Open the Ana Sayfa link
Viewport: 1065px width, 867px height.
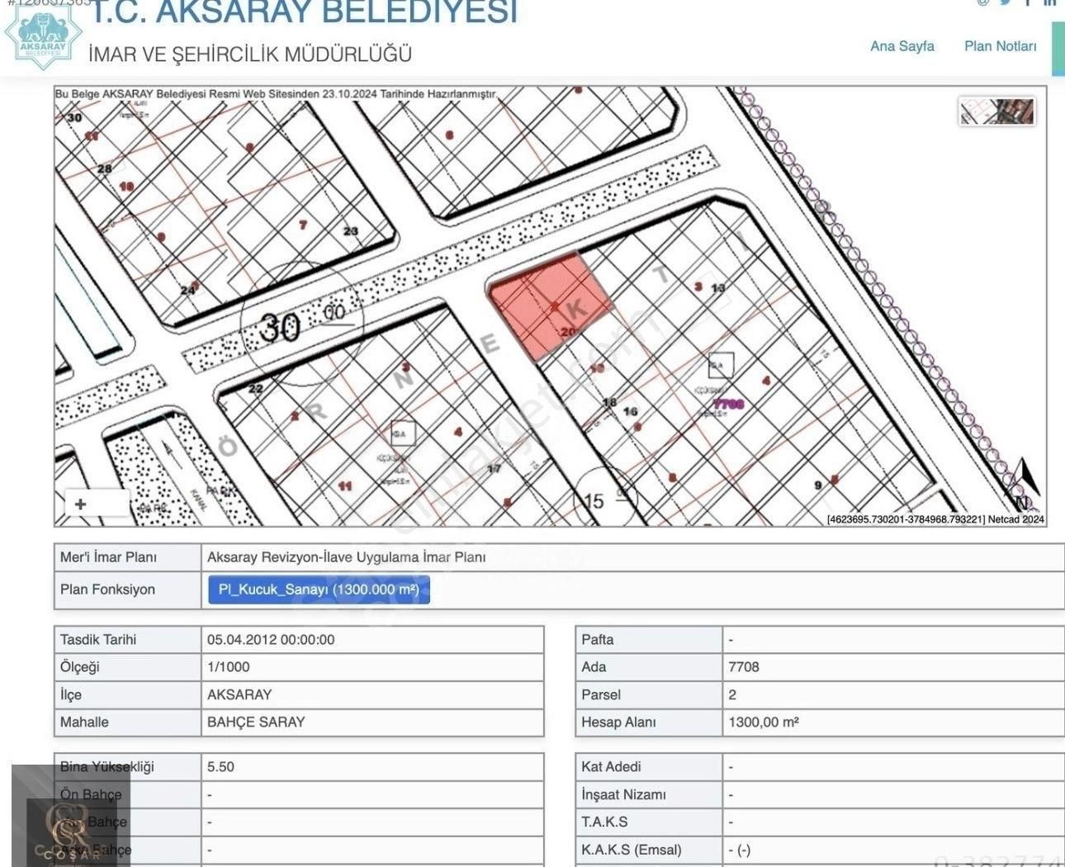tap(902, 46)
